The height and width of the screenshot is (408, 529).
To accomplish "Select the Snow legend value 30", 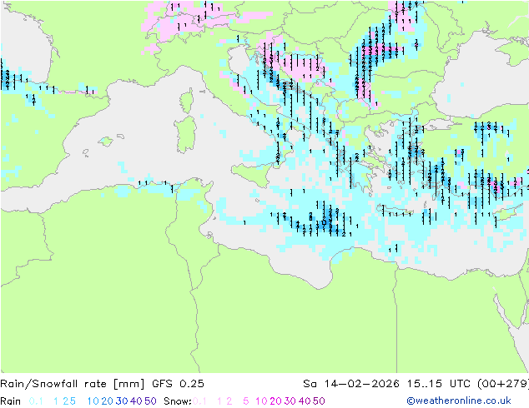I will click(x=290, y=401).
